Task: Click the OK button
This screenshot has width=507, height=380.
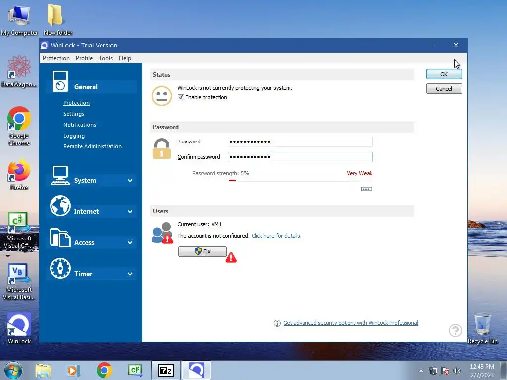Action: click(444, 74)
